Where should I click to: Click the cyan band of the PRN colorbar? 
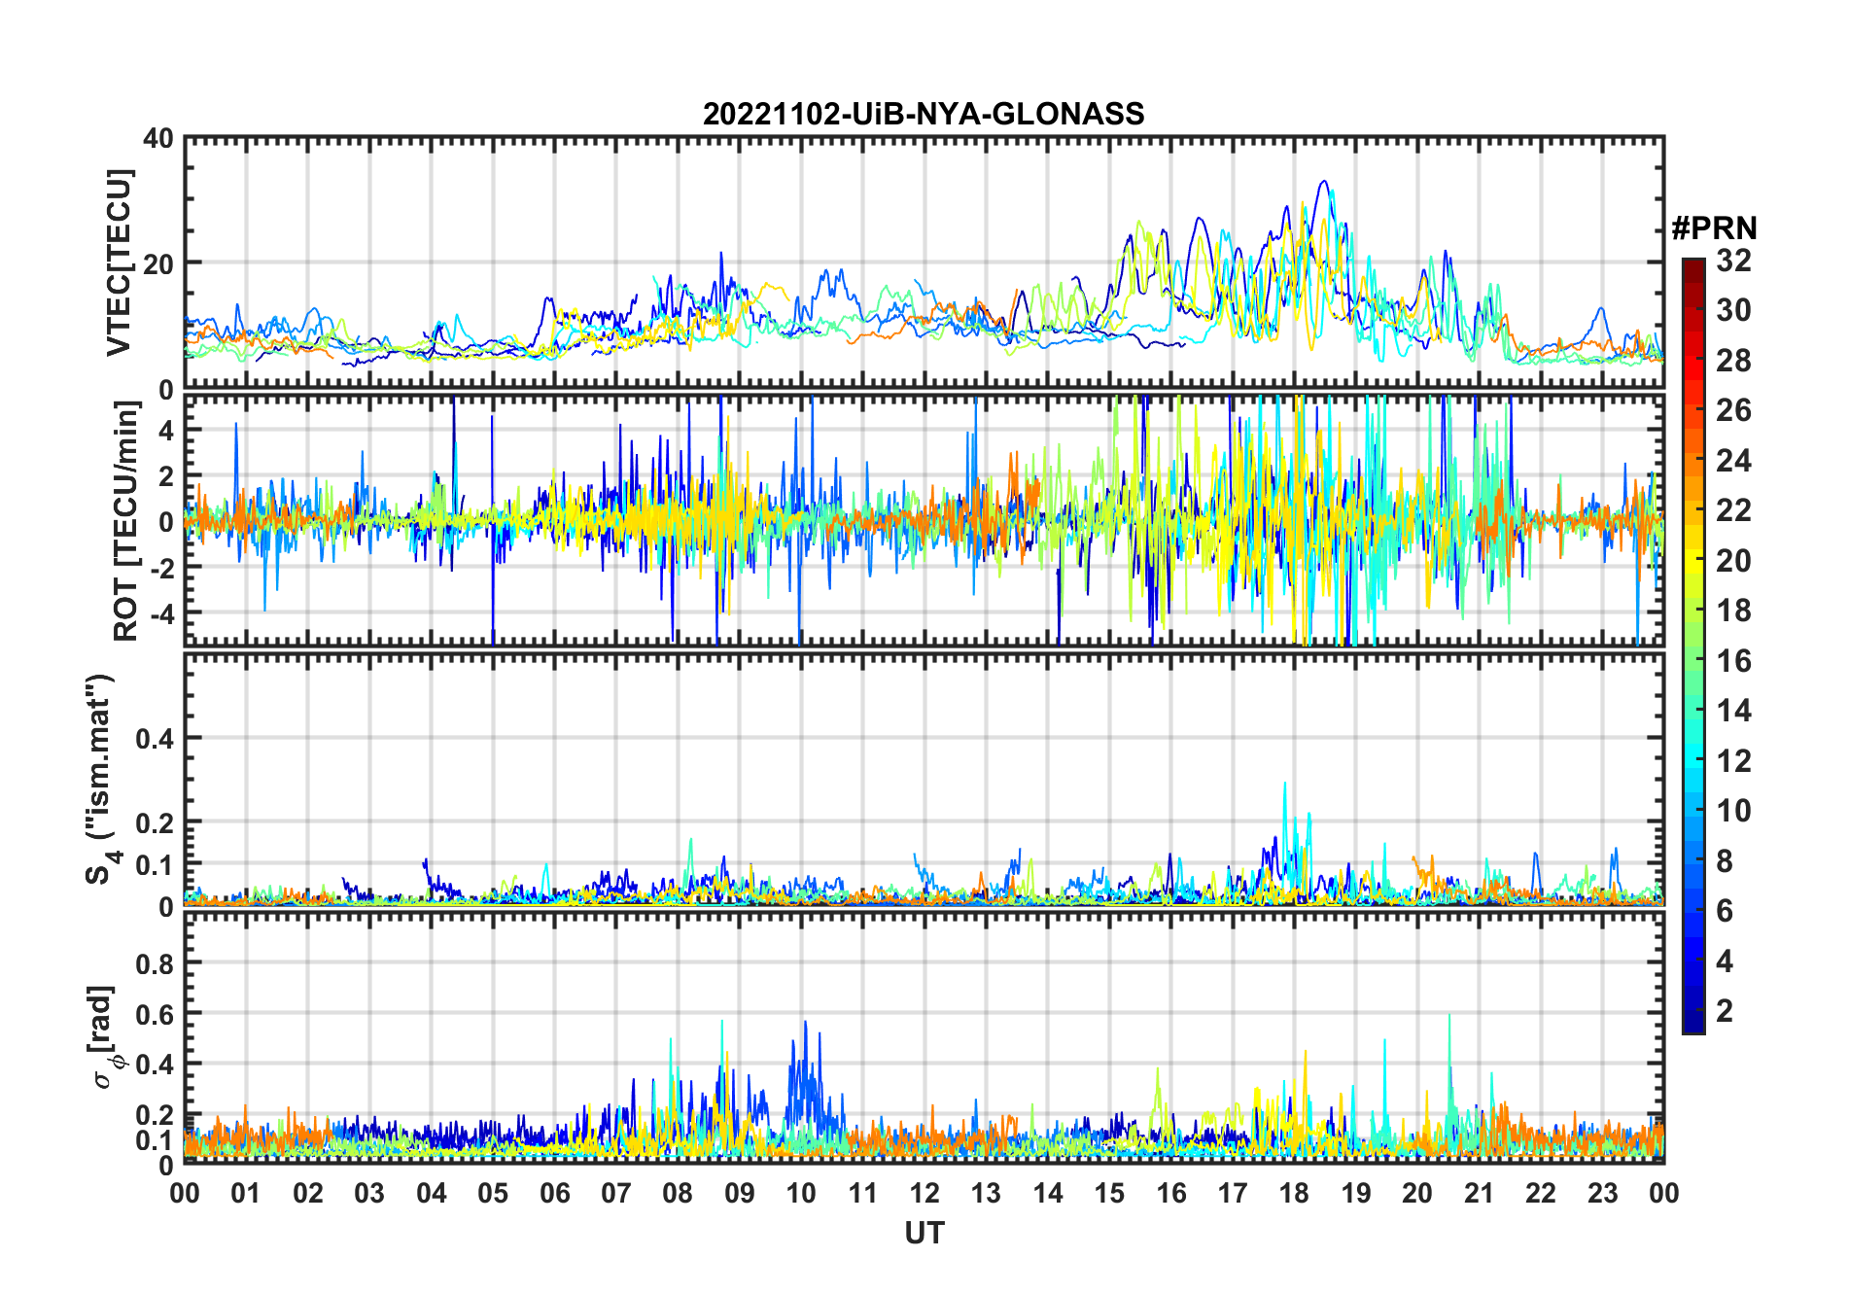tap(1693, 758)
